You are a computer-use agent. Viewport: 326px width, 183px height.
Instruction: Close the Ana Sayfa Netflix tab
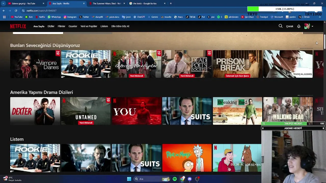click(x=84, y=4)
